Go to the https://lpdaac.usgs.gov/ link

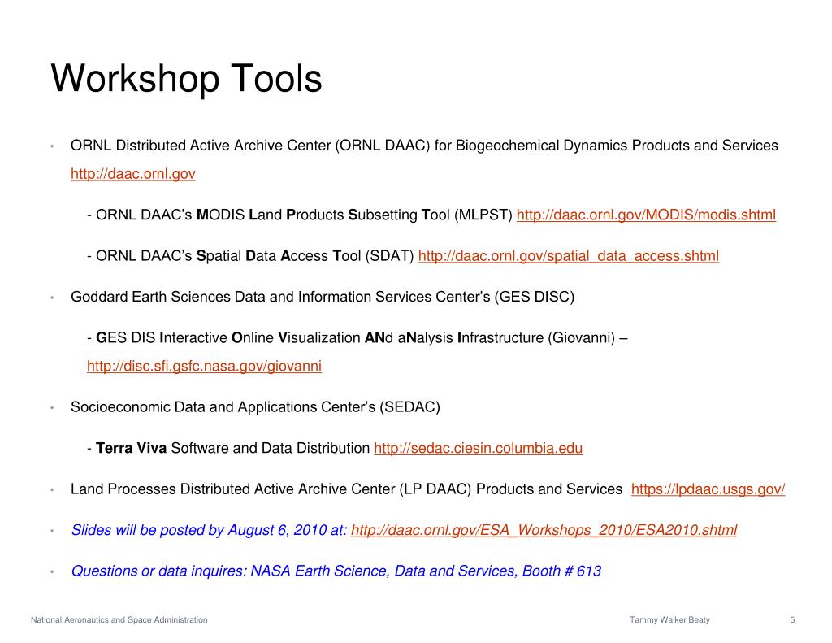tap(708, 489)
